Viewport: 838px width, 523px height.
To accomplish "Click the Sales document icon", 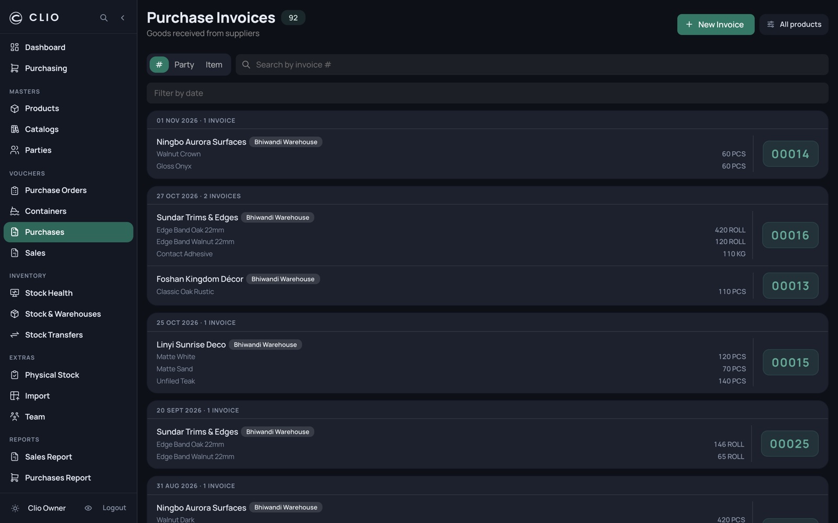I will pos(15,253).
